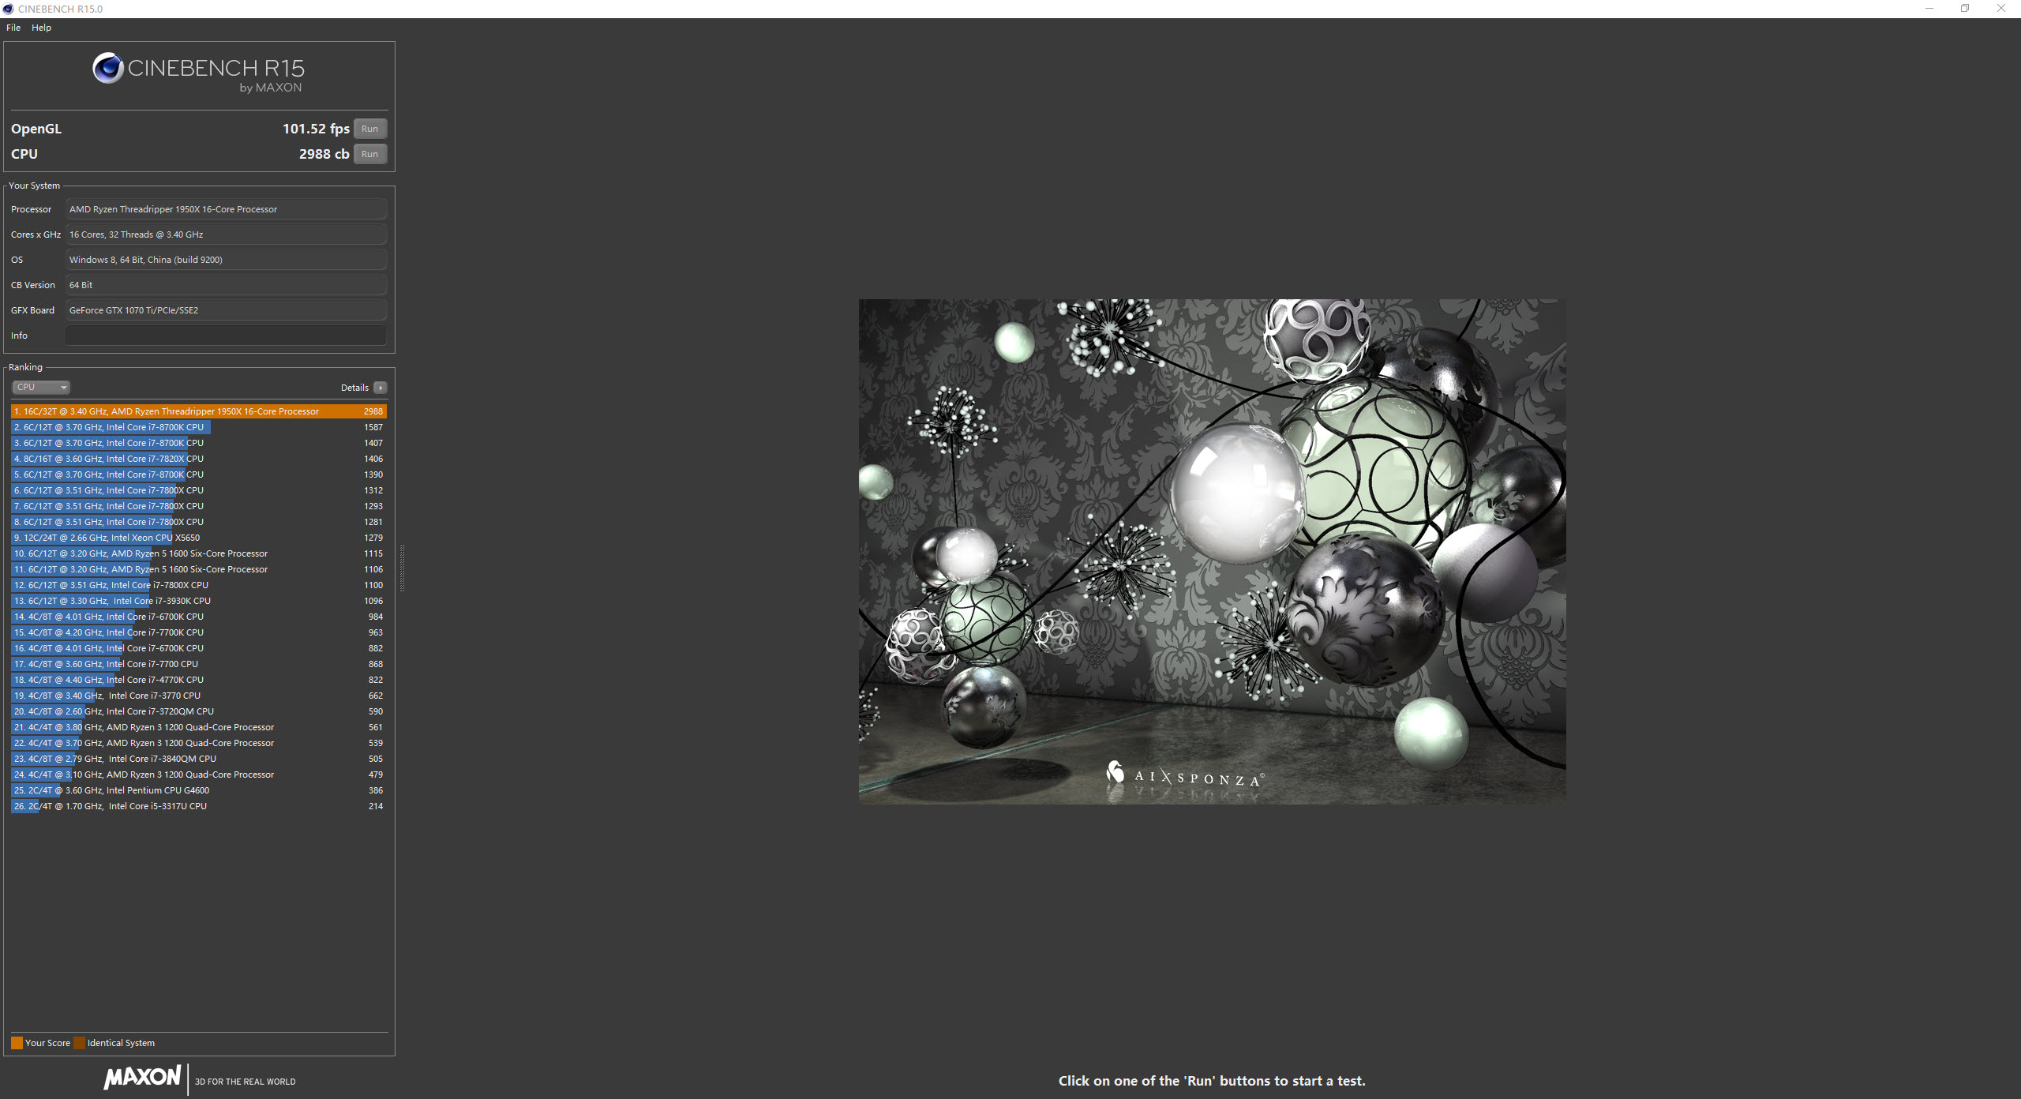Click the Cinebench sphere logo icon
The image size is (2021, 1099).
click(x=107, y=69)
